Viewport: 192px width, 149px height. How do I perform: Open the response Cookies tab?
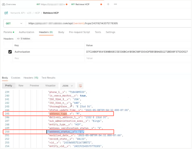click(x=16, y=78)
